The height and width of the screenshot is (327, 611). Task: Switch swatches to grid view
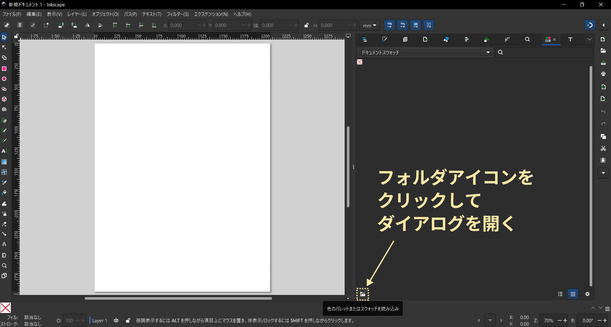[x=573, y=294]
